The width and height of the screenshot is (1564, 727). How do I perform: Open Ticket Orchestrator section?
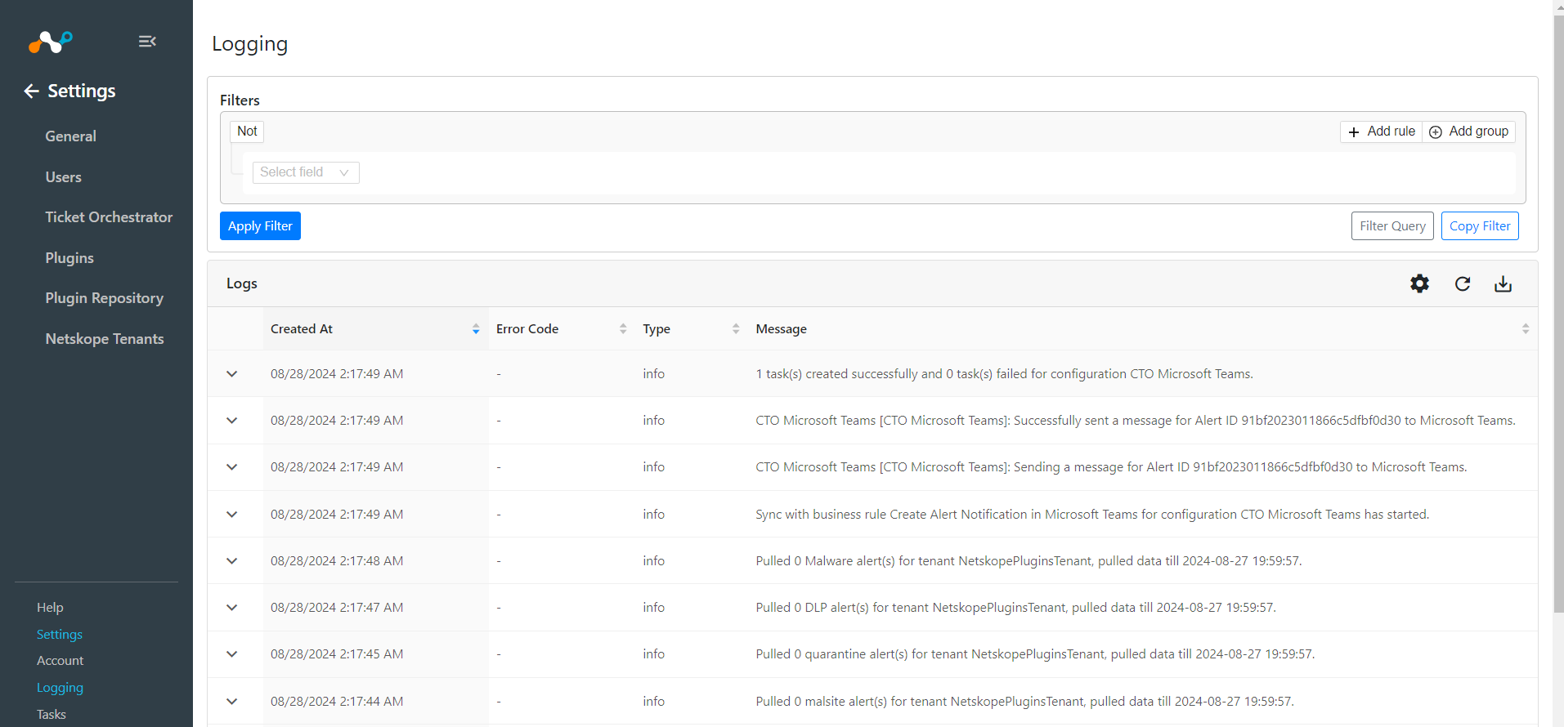coord(109,217)
